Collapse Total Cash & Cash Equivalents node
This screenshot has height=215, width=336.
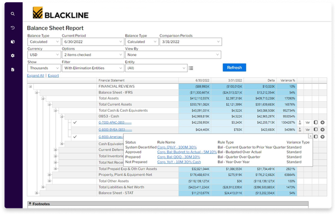tap(55, 110)
